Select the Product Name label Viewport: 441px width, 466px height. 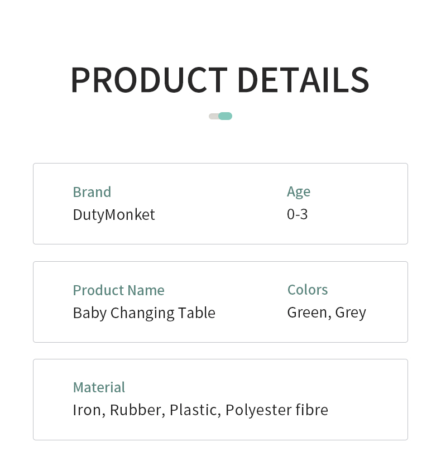118,290
